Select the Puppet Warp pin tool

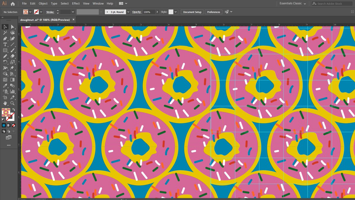[12, 68]
